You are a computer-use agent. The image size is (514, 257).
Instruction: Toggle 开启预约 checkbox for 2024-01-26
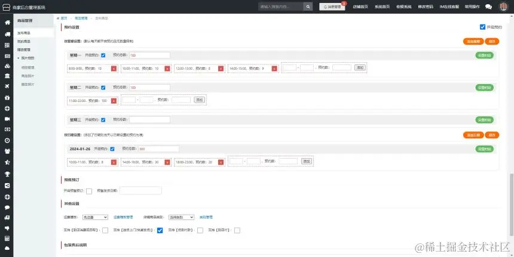coord(112,148)
